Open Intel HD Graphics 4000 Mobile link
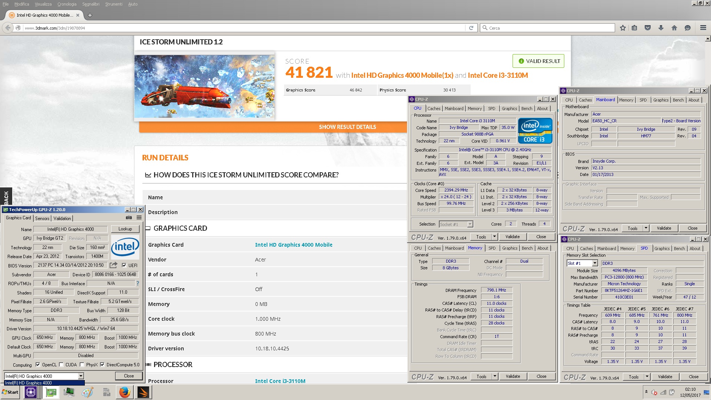 coord(294,245)
